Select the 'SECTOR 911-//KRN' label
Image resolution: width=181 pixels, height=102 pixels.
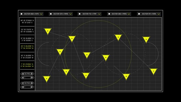point(149,14)
